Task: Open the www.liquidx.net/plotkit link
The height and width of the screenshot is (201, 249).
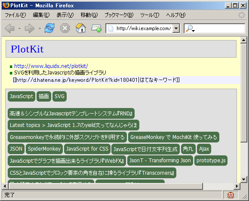Action: 51,66
